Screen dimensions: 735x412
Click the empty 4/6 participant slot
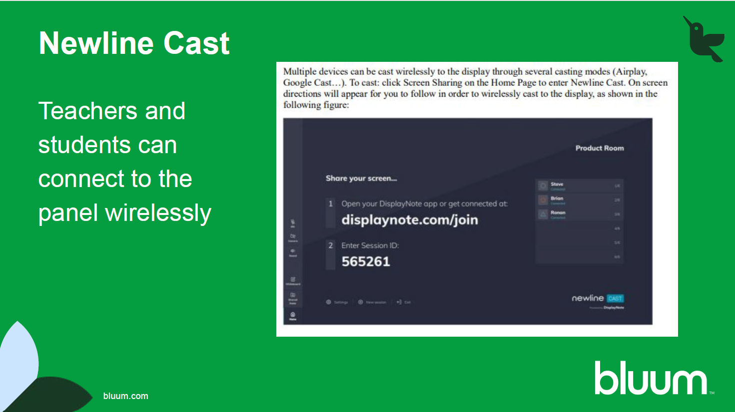pos(580,228)
